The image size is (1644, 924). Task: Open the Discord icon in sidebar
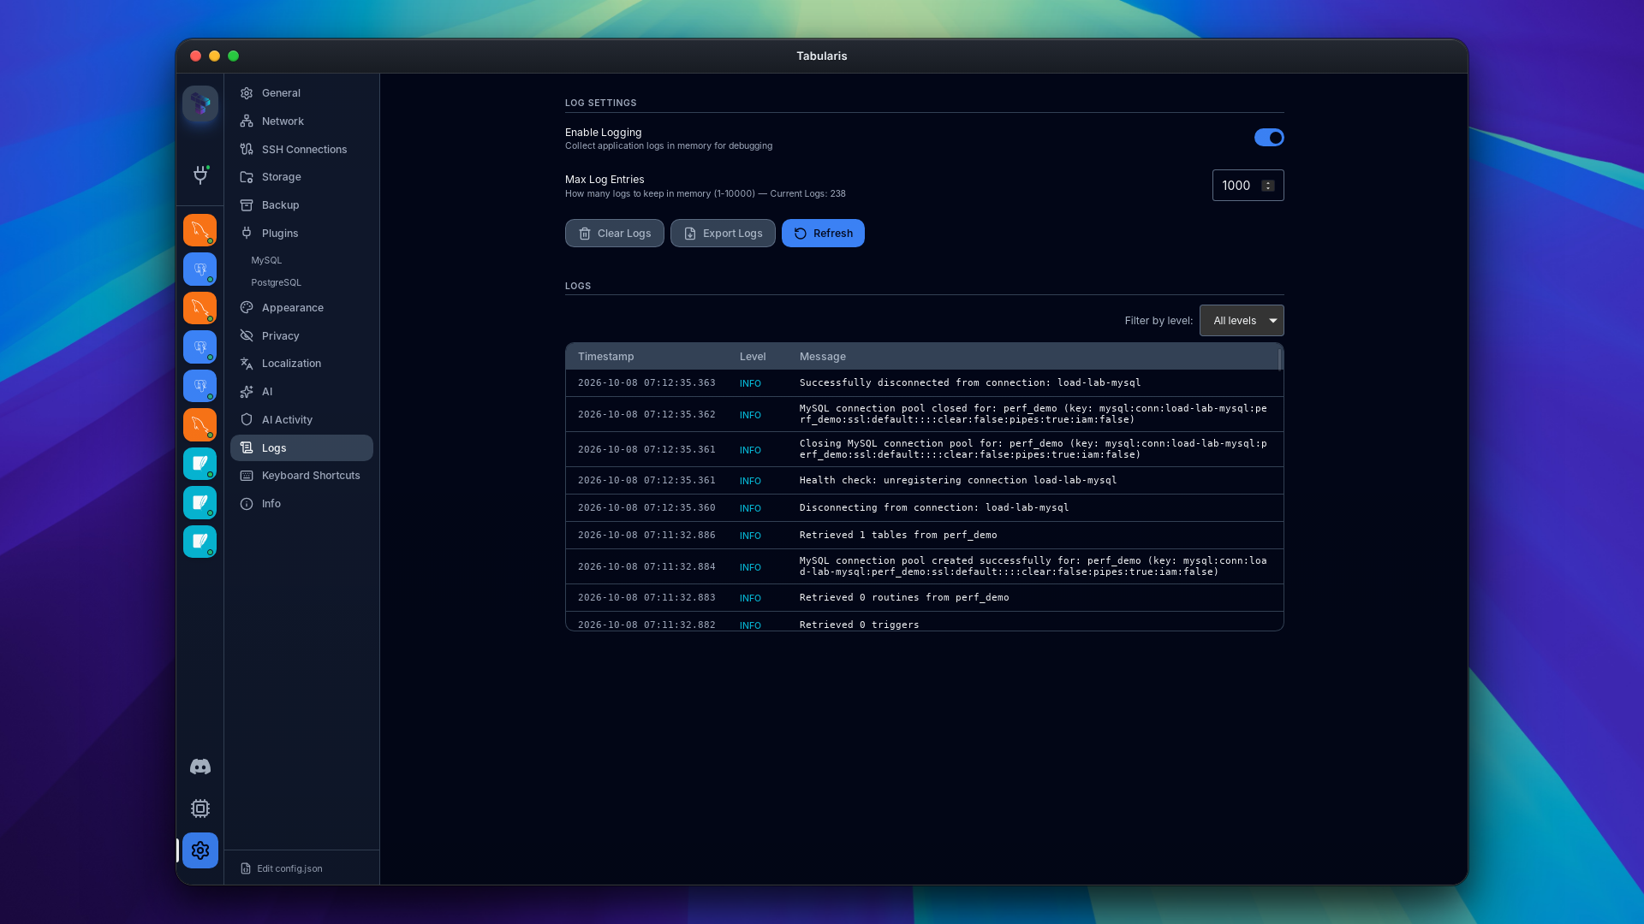[200, 767]
